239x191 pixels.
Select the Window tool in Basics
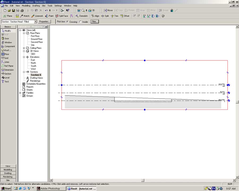[x=8, y=42]
